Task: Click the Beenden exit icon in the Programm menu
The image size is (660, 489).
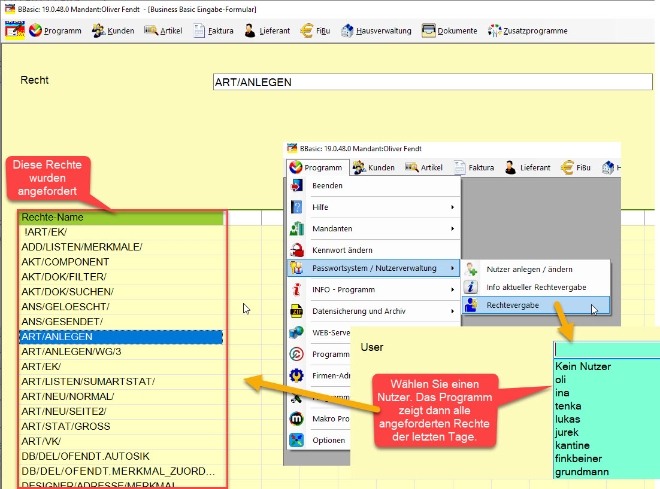Action: [296, 185]
